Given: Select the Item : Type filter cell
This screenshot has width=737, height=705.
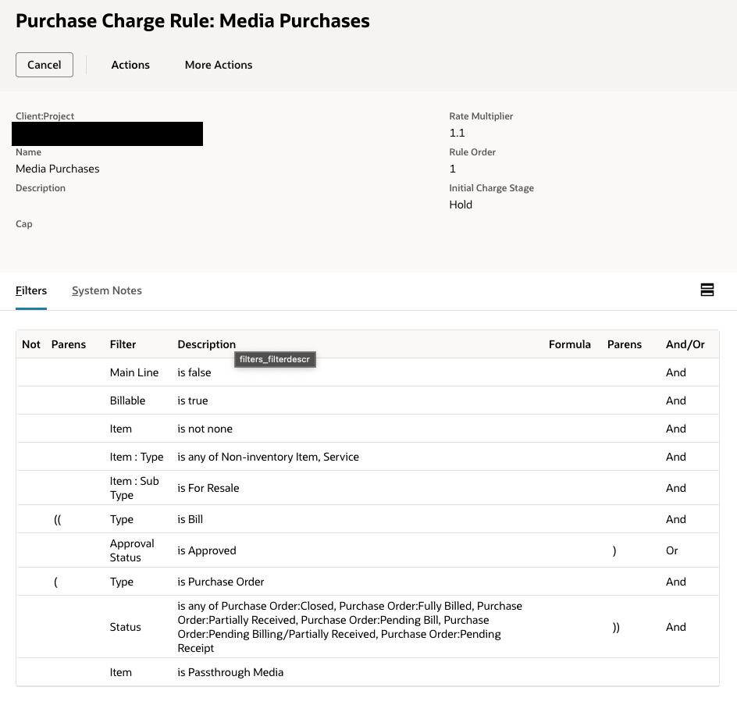Looking at the screenshot, I should [137, 457].
